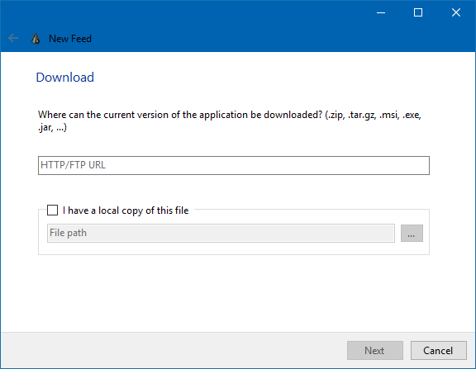Viewport: 476px width, 369px height.
Task: Minimize the New Feed window
Action: tap(381, 12)
